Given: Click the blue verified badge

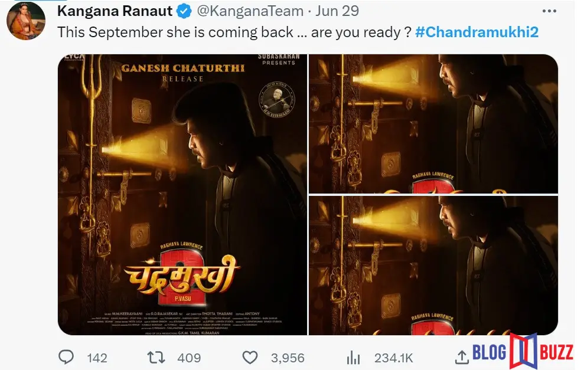Looking at the screenshot, I should [x=184, y=12].
